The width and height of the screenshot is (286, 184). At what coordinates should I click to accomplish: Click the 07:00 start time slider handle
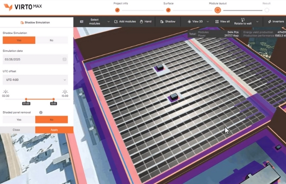click(26, 99)
